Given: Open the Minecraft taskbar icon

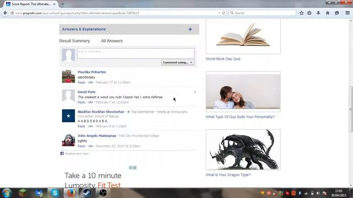Looking at the screenshot, I should click(23, 193).
